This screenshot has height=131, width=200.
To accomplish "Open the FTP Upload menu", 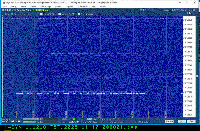I will 82,7.
